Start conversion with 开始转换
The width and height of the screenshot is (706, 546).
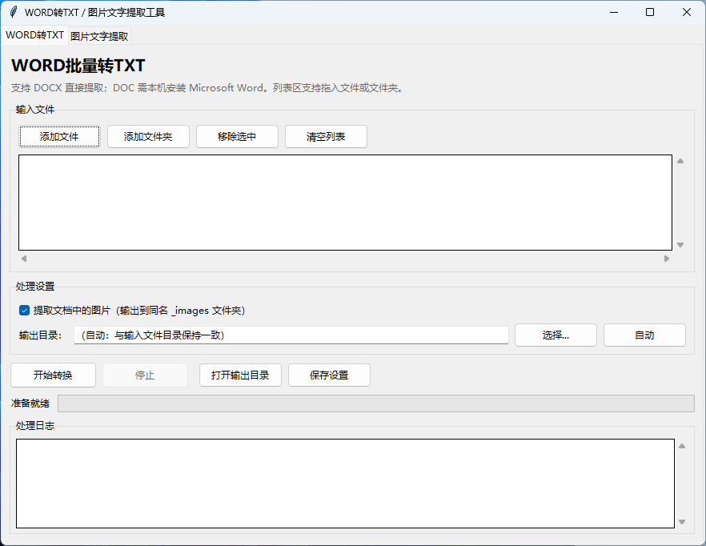(x=53, y=375)
